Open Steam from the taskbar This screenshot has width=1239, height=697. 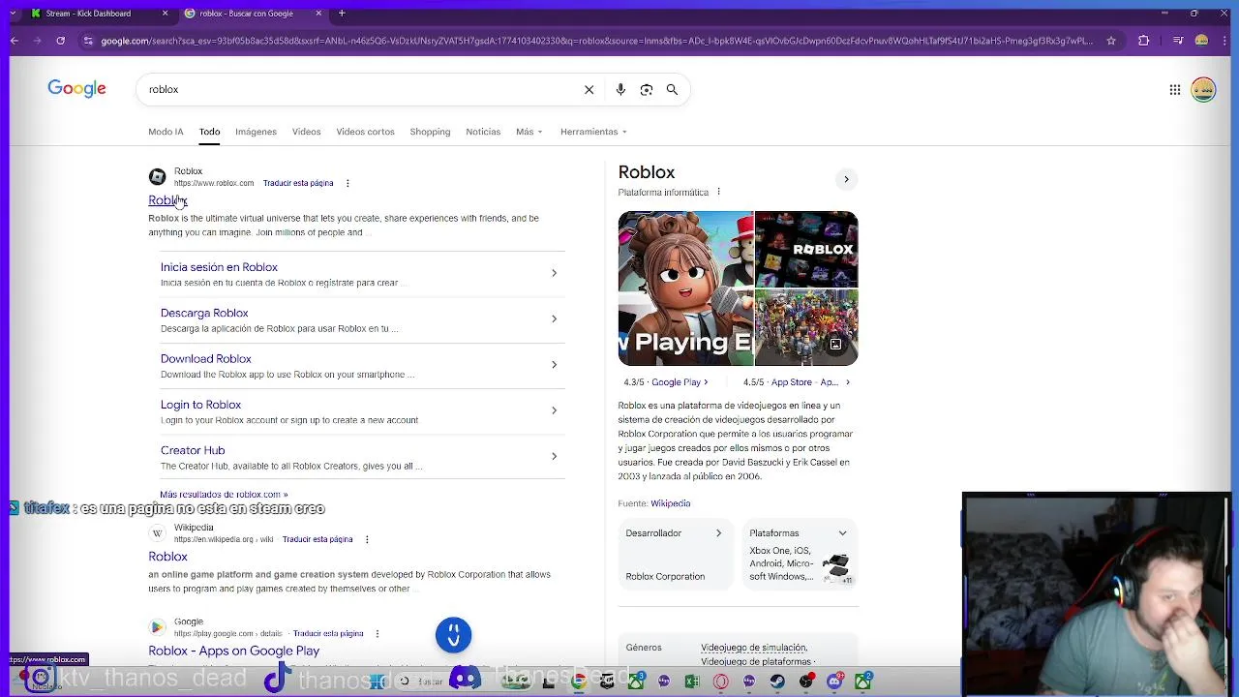777,682
